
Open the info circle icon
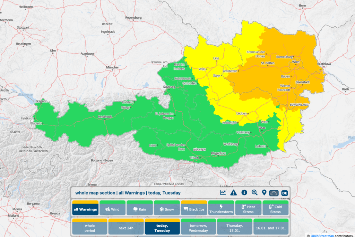(244, 193)
